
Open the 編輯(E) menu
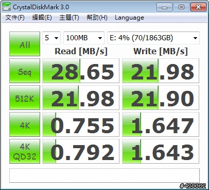[x=42, y=18]
